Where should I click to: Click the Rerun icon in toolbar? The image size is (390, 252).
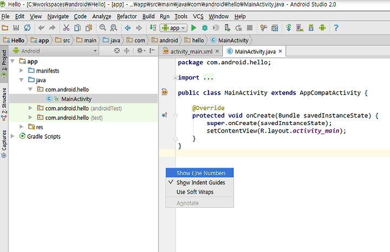point(238,28)
